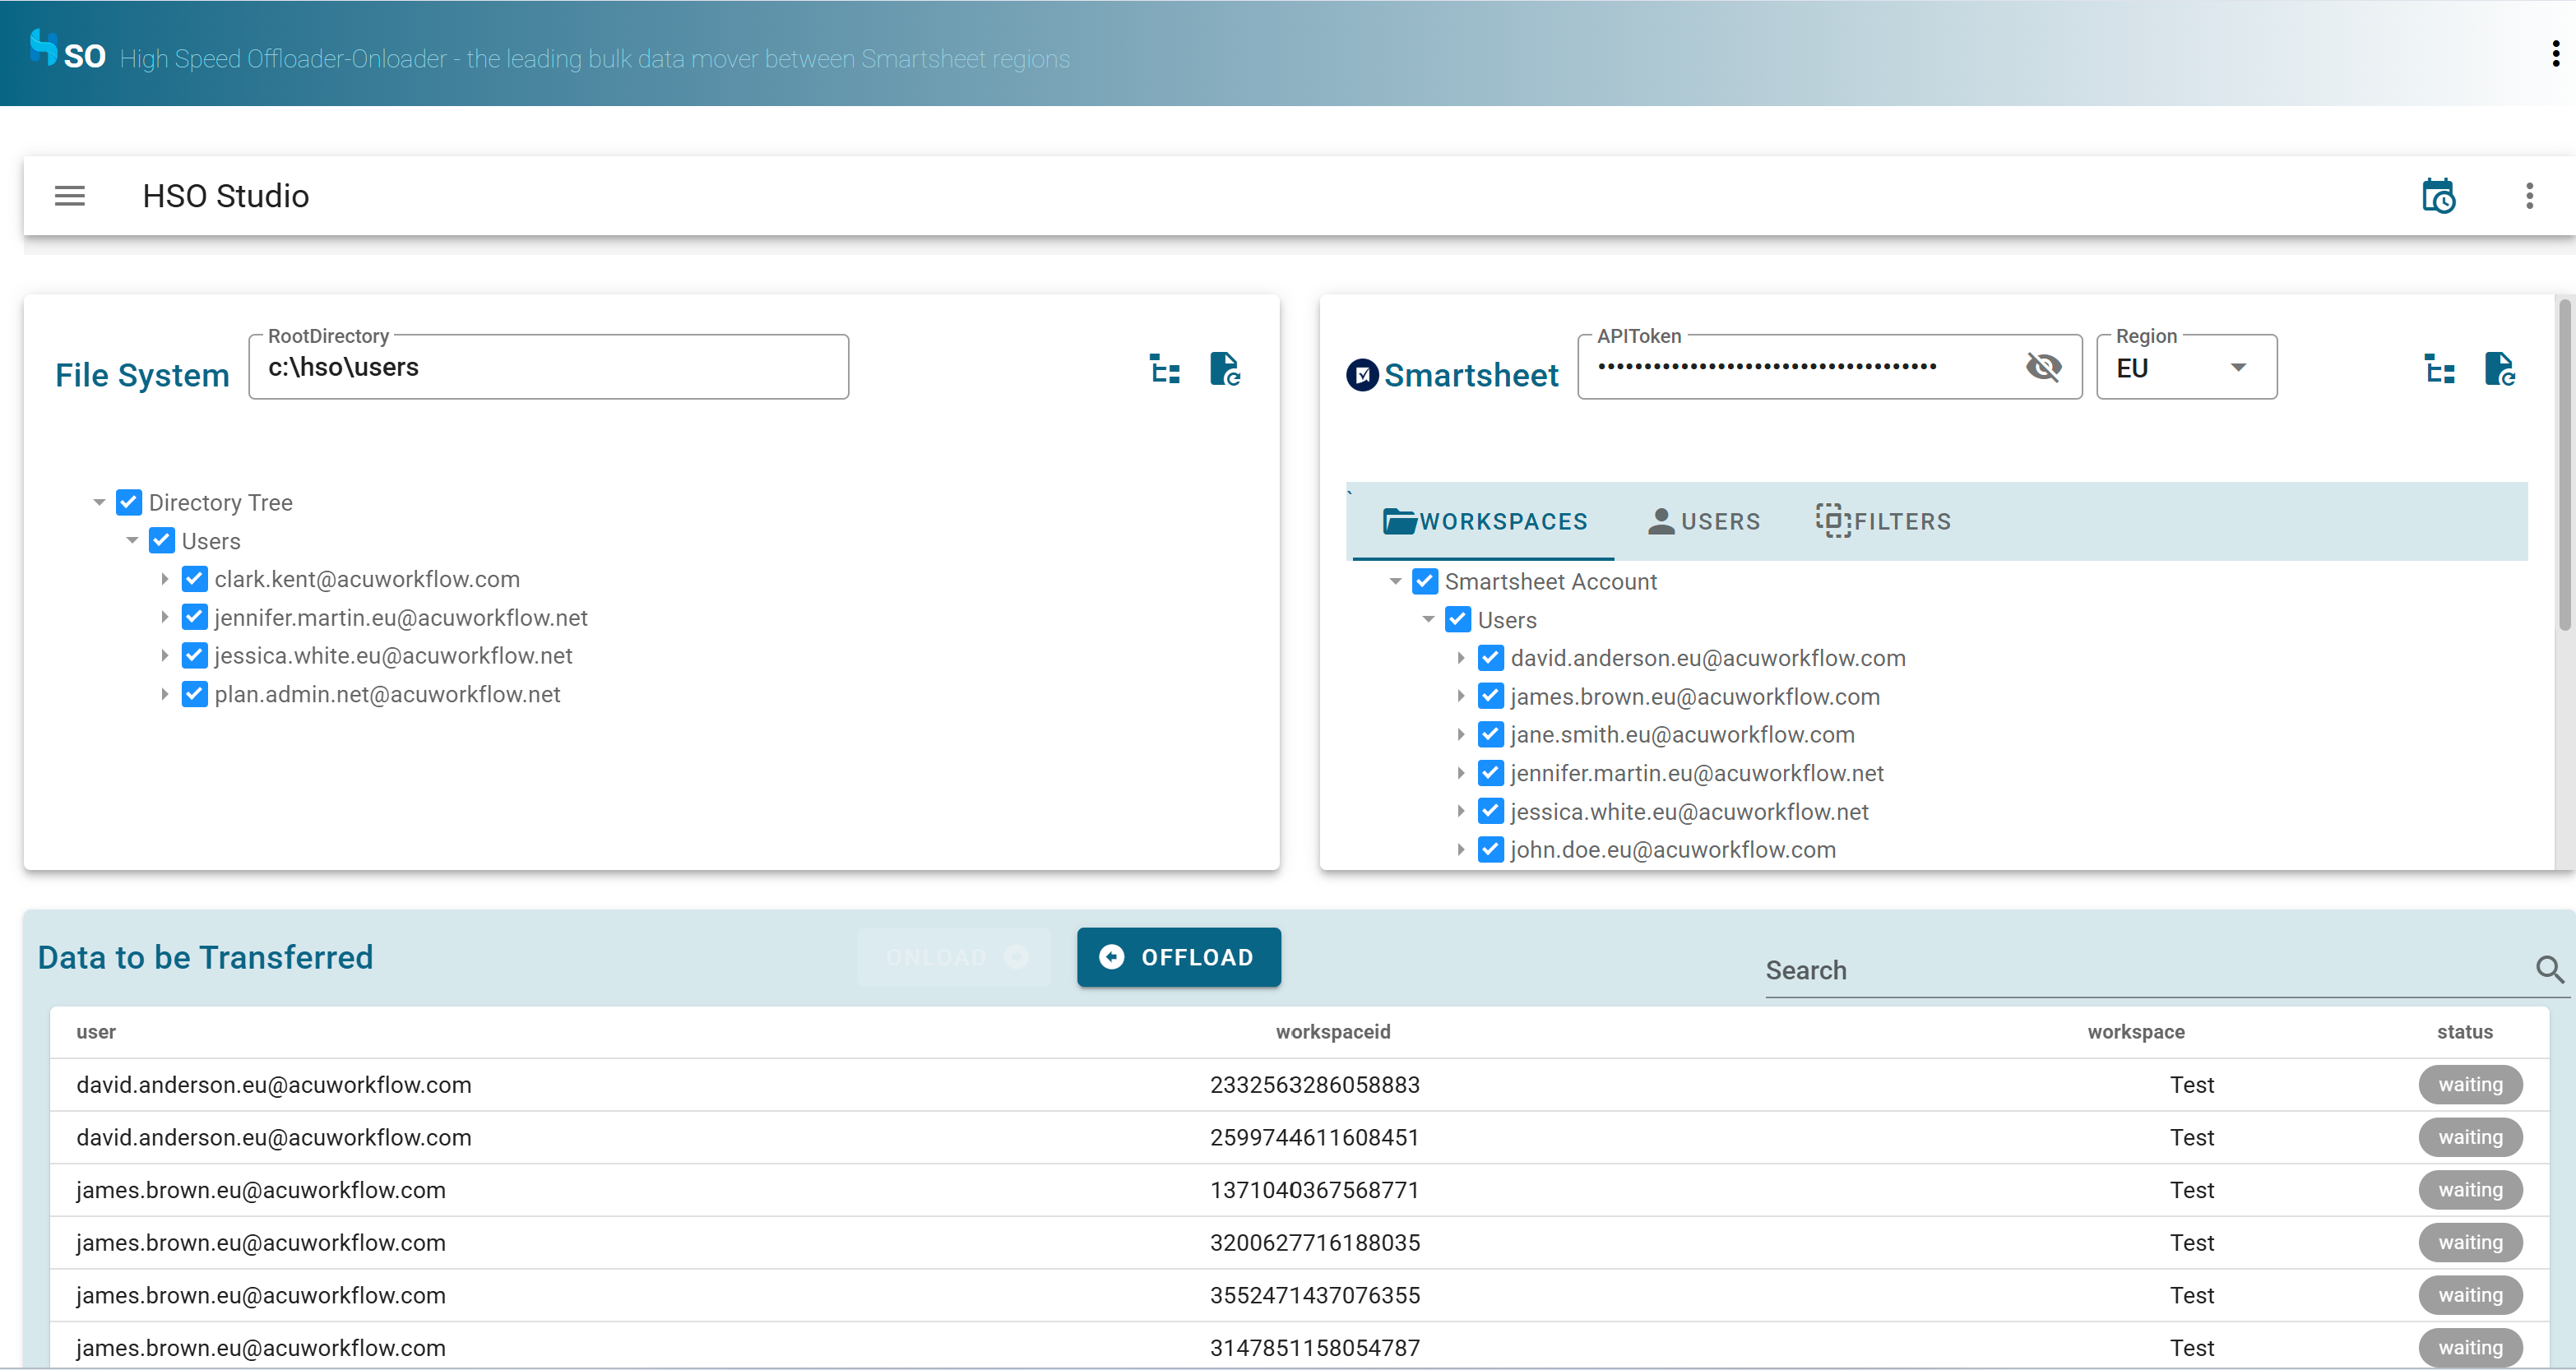The width and height of the screenshot is (2576, 1370).
Task: Open the Region dropdown
Action: 2186,368
